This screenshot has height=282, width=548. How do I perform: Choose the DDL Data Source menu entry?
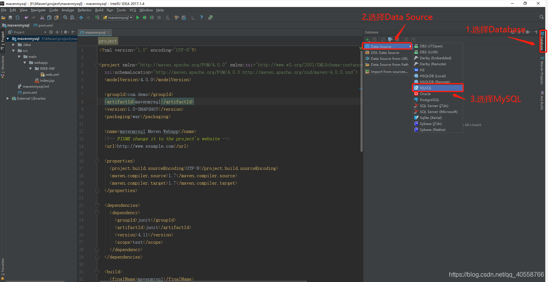(x=387, y=53)
